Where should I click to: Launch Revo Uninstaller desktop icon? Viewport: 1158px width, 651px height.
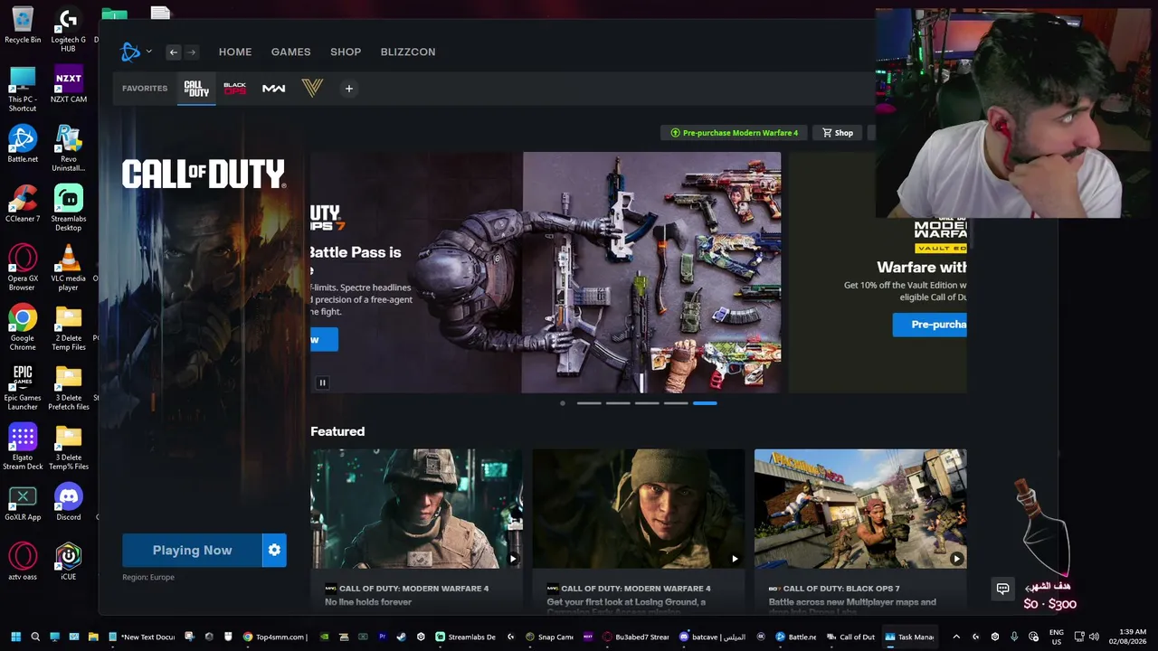point(68,149)
